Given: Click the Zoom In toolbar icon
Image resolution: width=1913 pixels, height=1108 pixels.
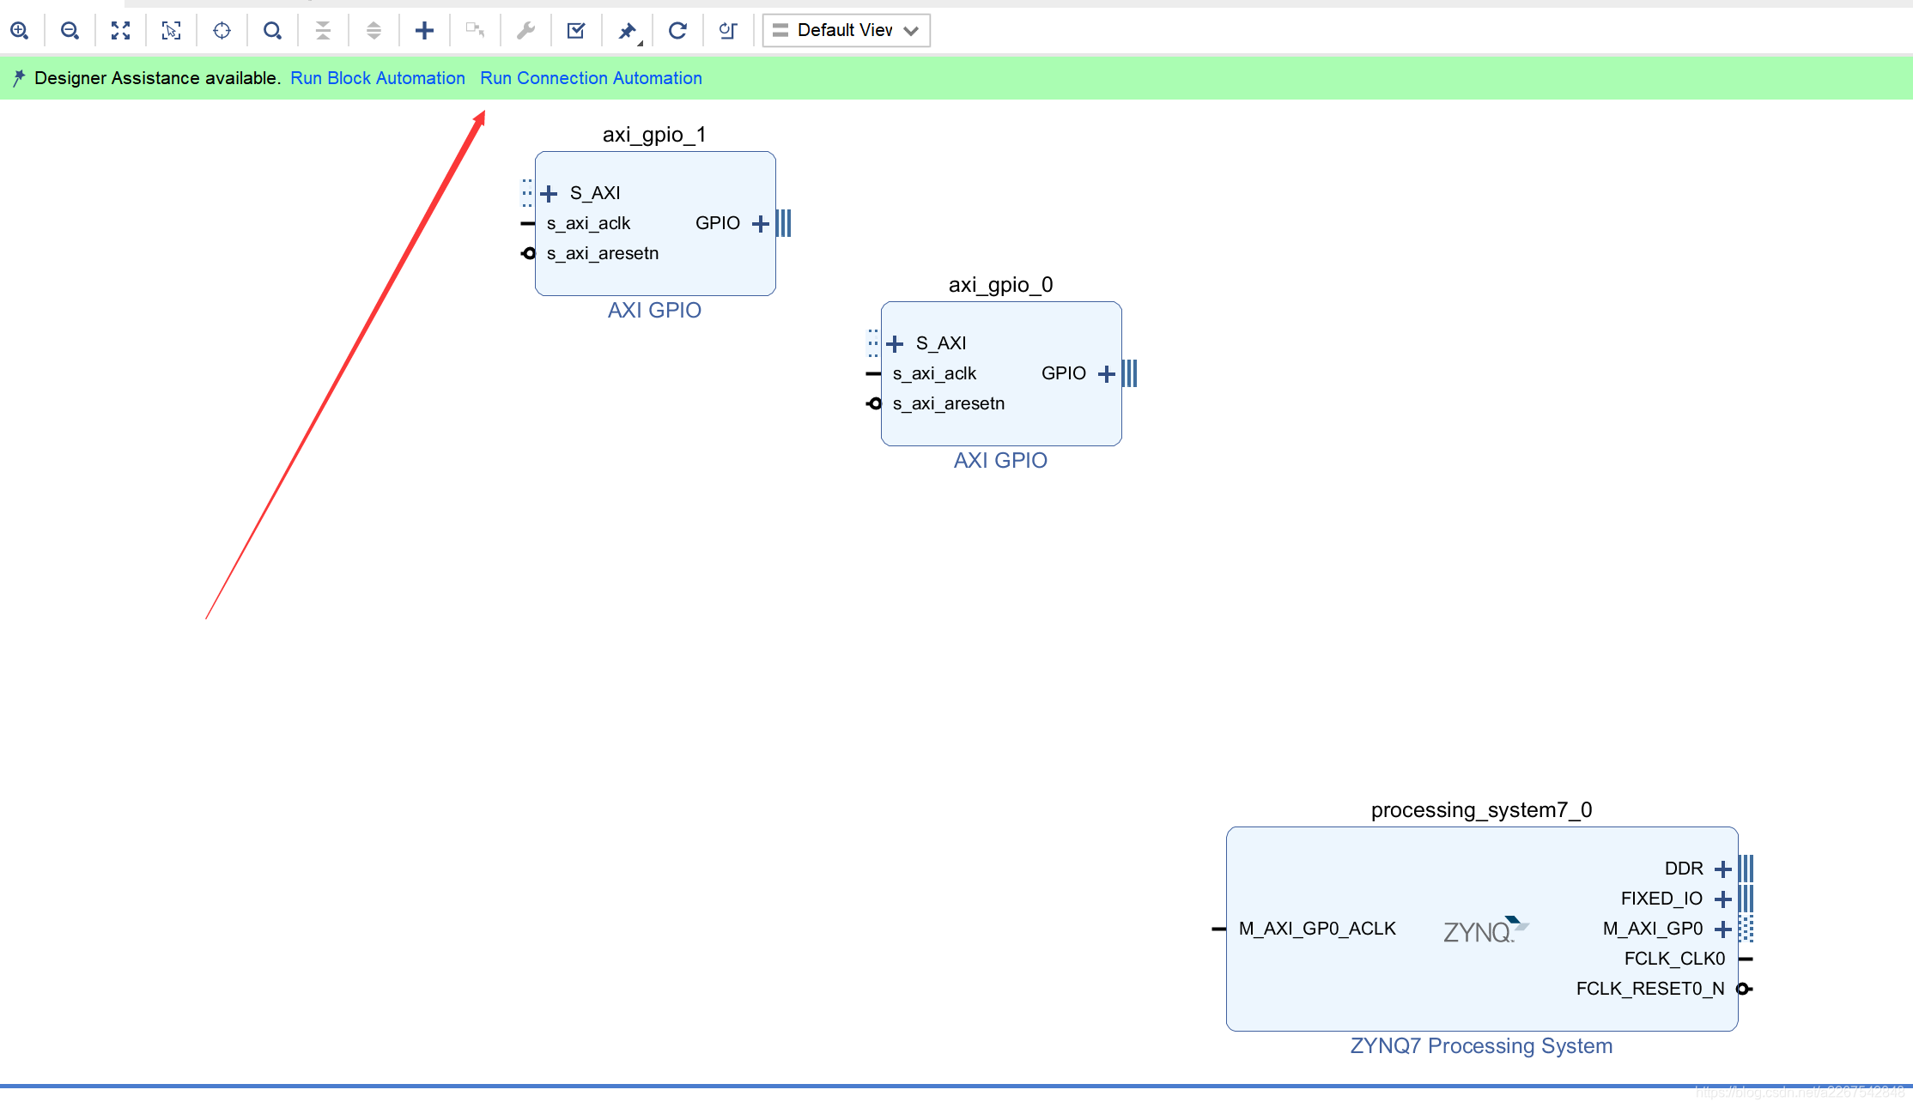Looking at the screenshot, I should click(20, 31).
